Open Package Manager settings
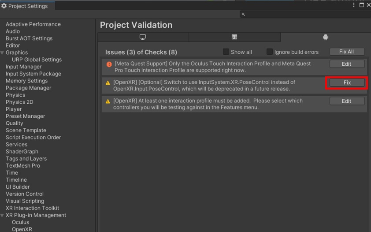The width and height of the screenshot is (371, 232). click(28, 88)
